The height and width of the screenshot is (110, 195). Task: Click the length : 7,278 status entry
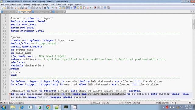pos(95,103)
